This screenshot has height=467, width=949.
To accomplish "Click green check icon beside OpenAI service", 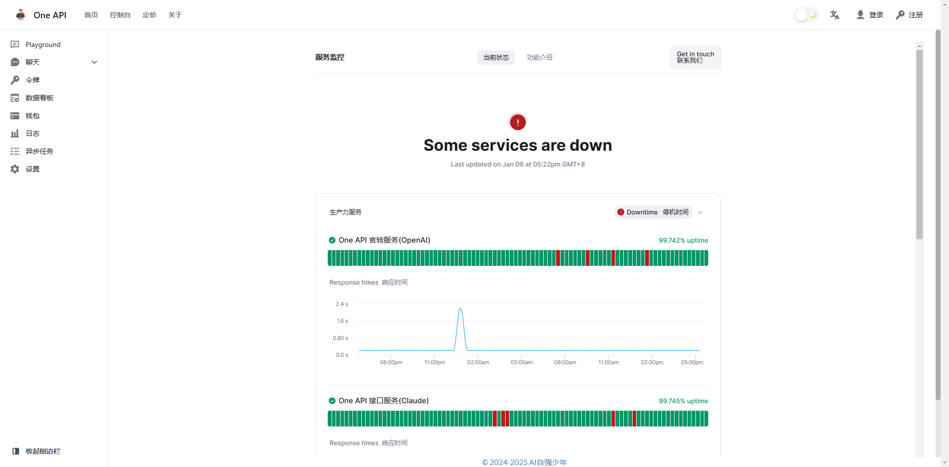I will 332,240.
